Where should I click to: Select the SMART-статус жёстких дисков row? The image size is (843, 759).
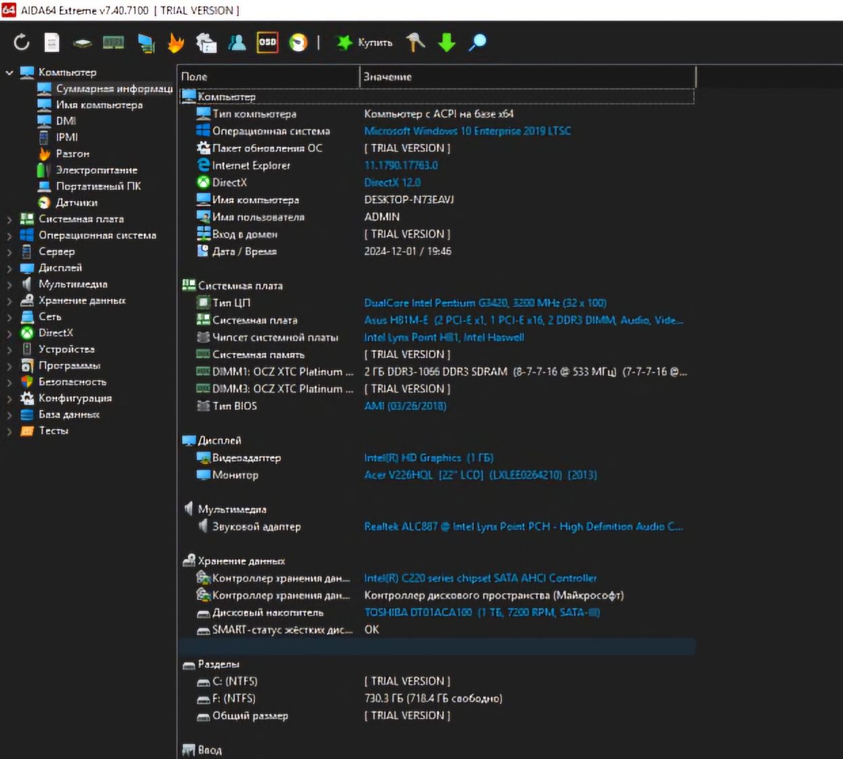click(x=436, y=630)
